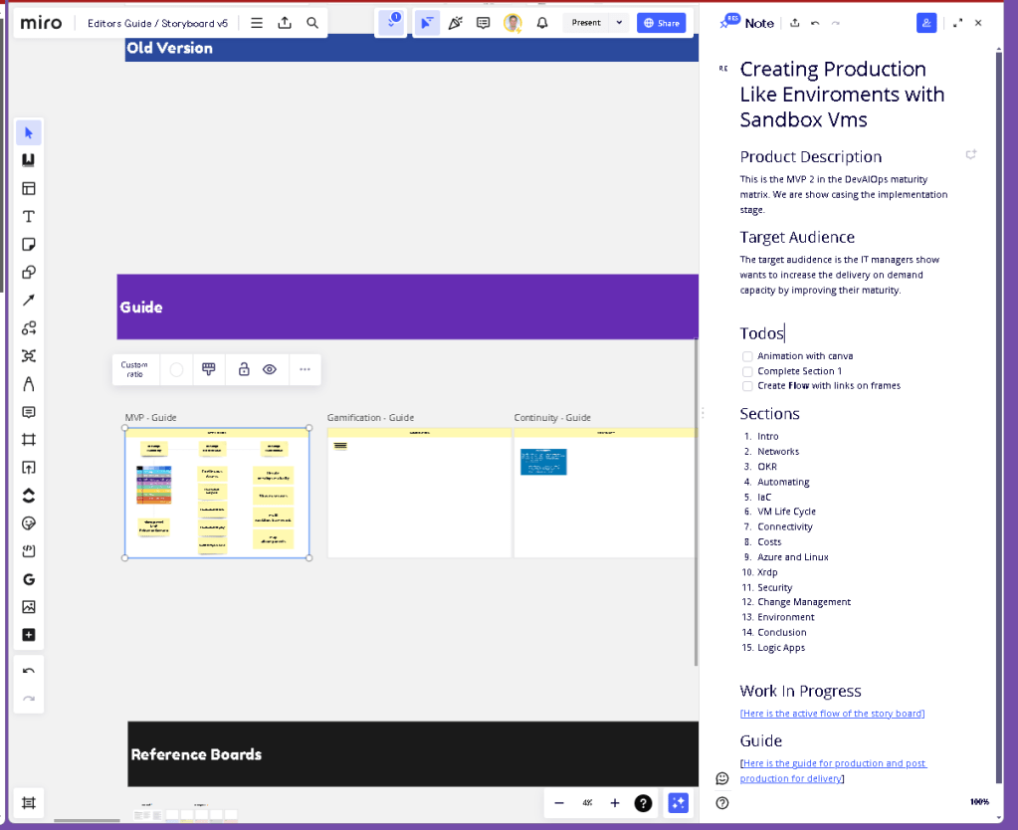The height and width of the screenshot is (830, 1018).
Task: Check the Complete Section 1 todo
Action: (x=747, y=371)
